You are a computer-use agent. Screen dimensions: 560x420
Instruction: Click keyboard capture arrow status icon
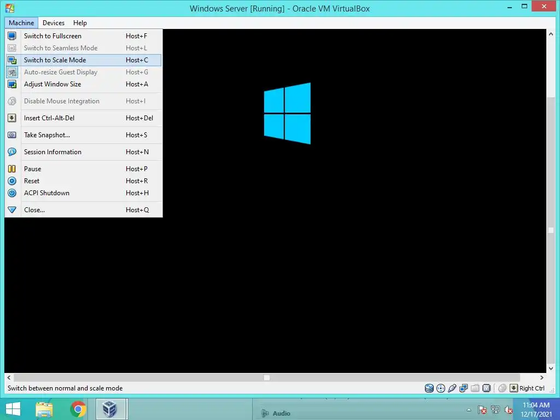pyautogui.click(x=514, y=388)
